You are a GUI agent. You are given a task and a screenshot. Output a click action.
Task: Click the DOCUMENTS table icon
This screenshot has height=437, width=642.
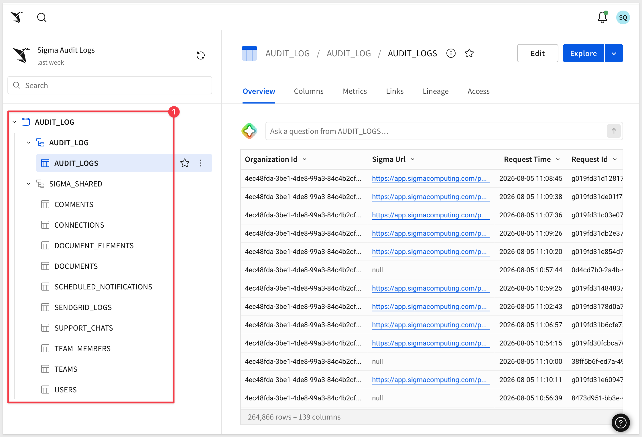45,266
